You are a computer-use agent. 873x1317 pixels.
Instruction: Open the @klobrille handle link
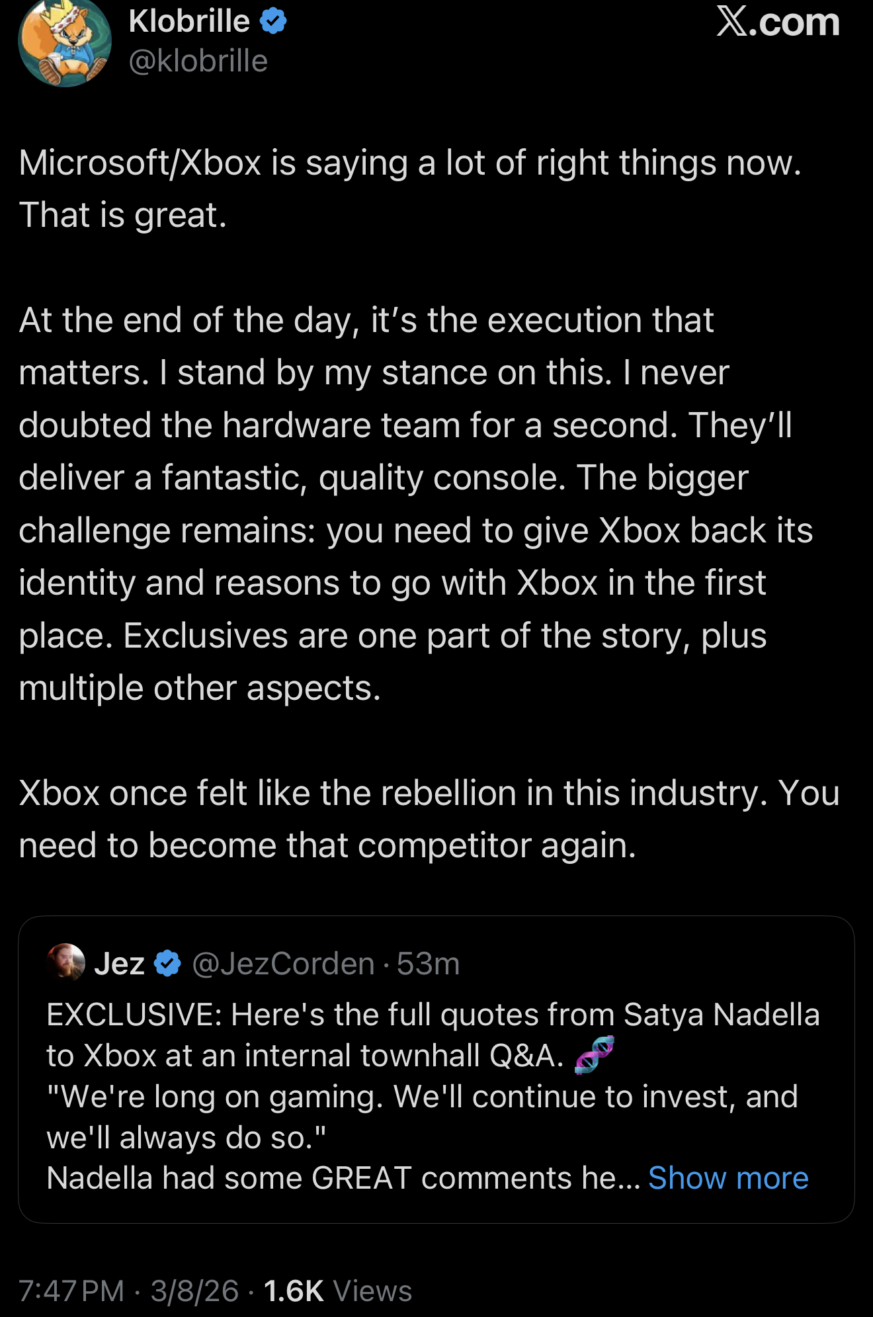click(x=198, y=62)
